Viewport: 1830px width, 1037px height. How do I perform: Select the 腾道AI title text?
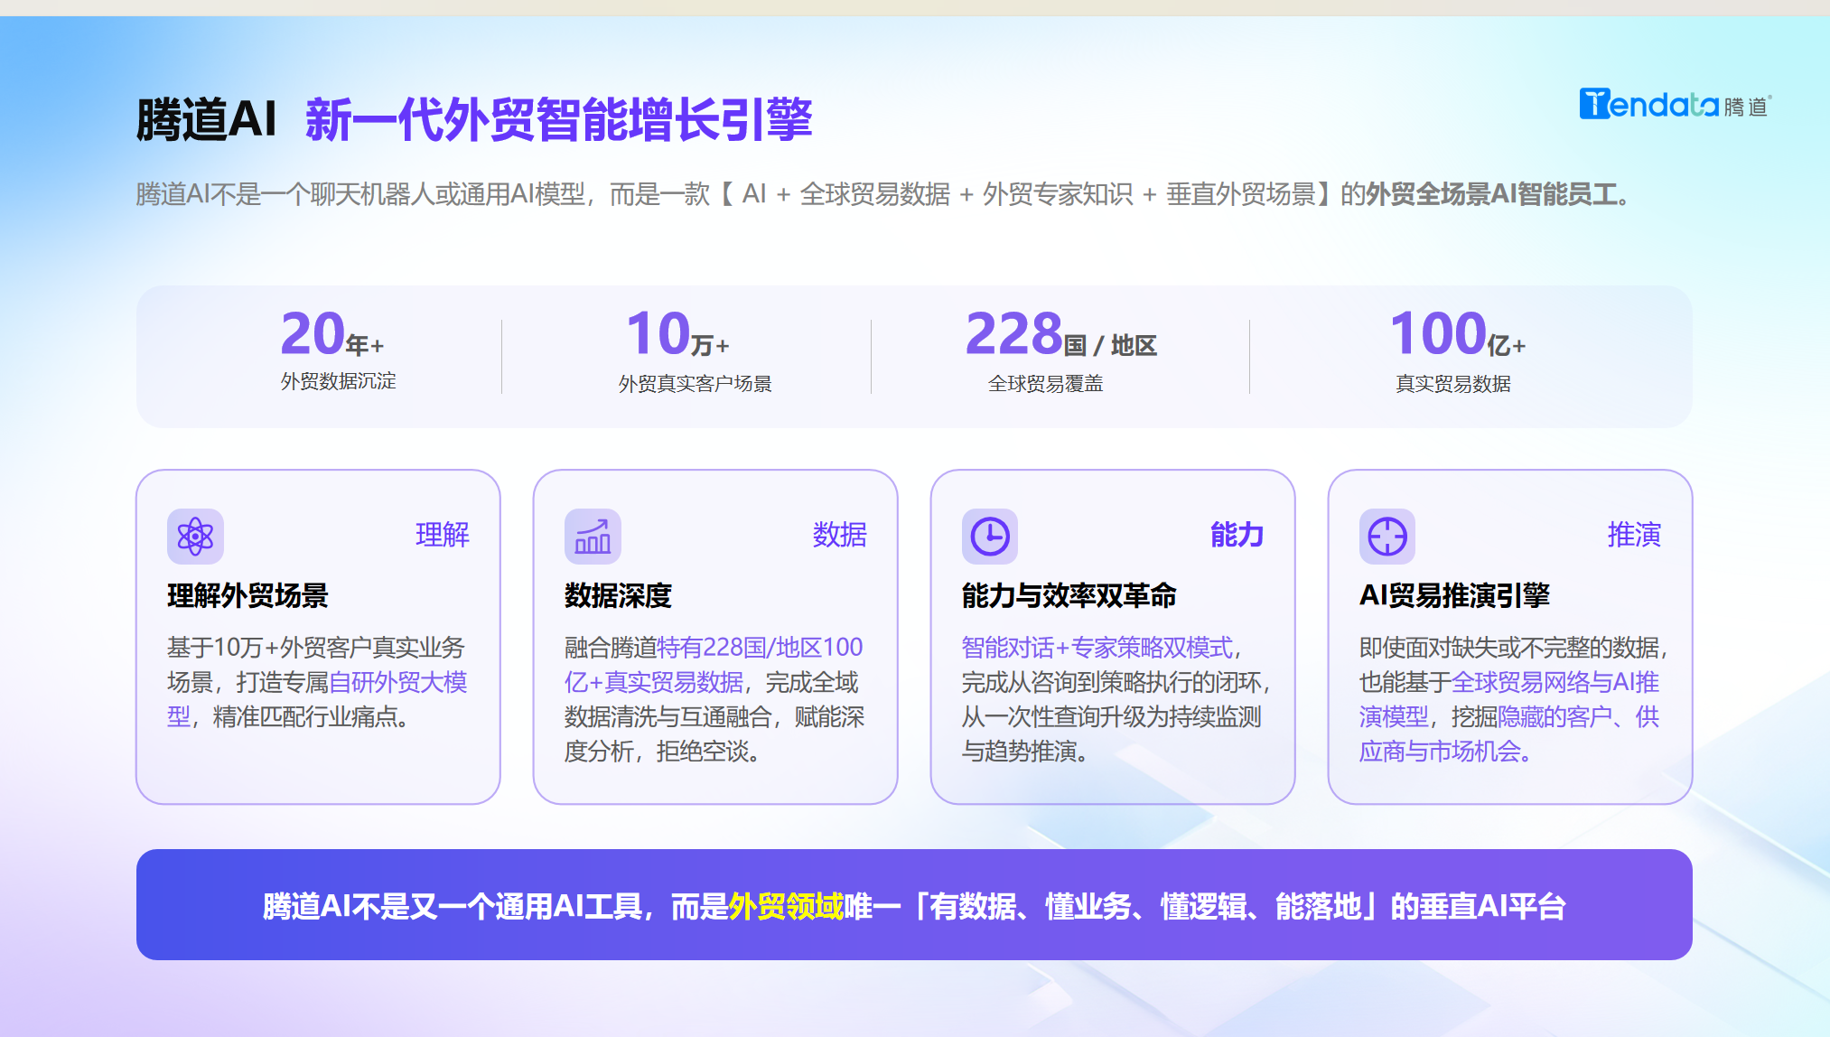206,119
